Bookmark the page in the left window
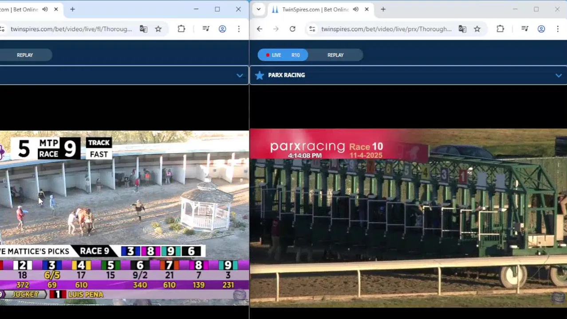 158,29
